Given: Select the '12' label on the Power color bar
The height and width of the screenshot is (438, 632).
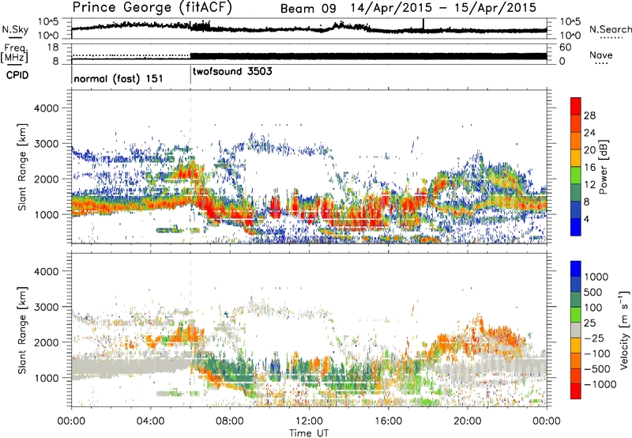Looking at the screenshot, I should click(x=589, y=185).
